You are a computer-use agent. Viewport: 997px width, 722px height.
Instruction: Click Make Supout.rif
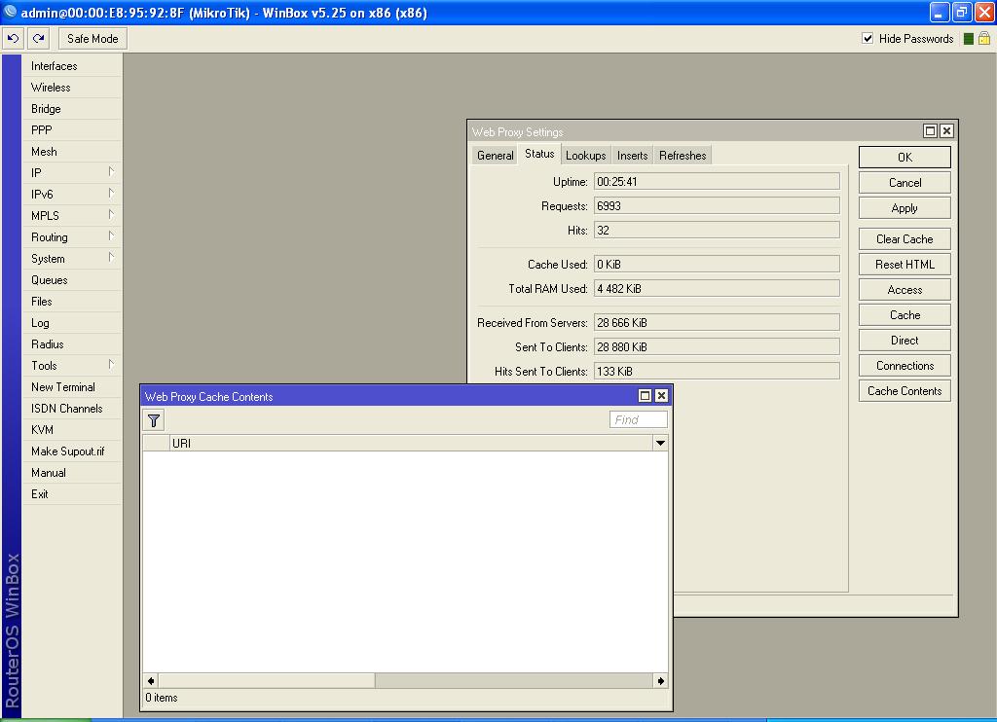(x=71, y=451)
